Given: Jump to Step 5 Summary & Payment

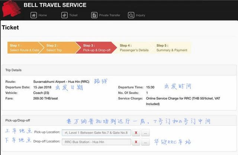Looking at the screenshot, I should [x=172, y=48].
